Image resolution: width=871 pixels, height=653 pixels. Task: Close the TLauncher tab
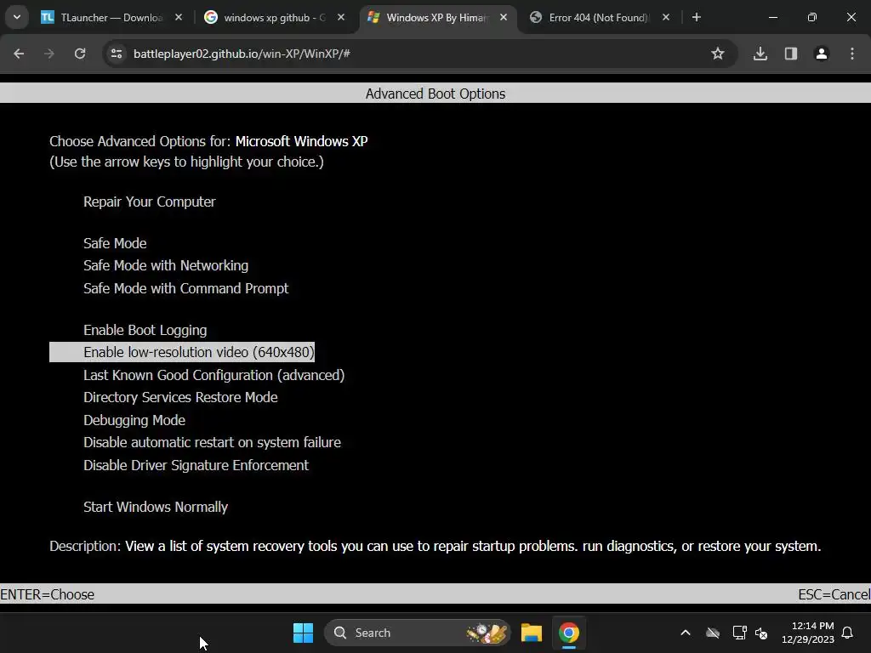click(179, 17)
